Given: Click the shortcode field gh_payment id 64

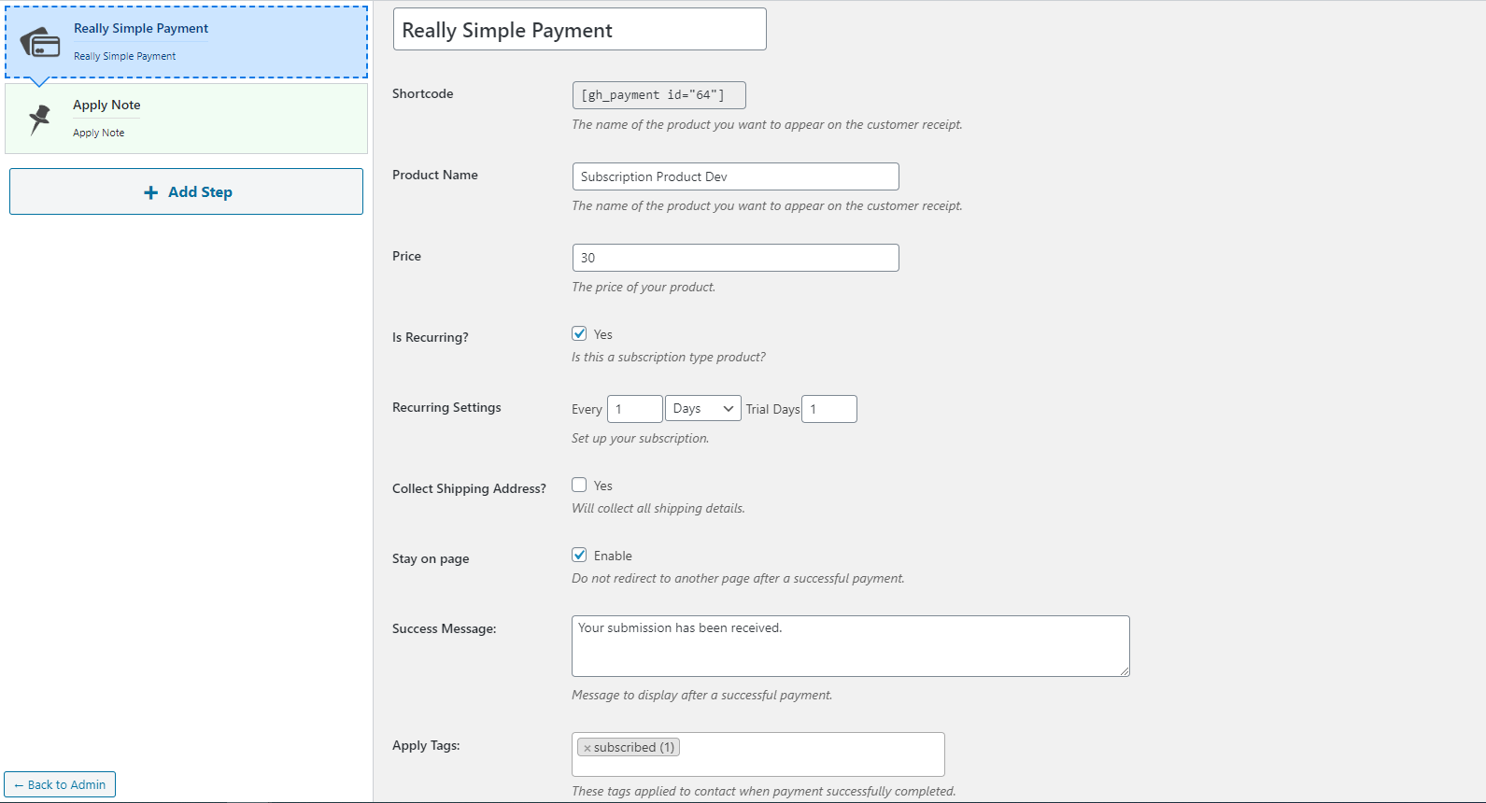Looking at the screenshot, I should point(658,95).
